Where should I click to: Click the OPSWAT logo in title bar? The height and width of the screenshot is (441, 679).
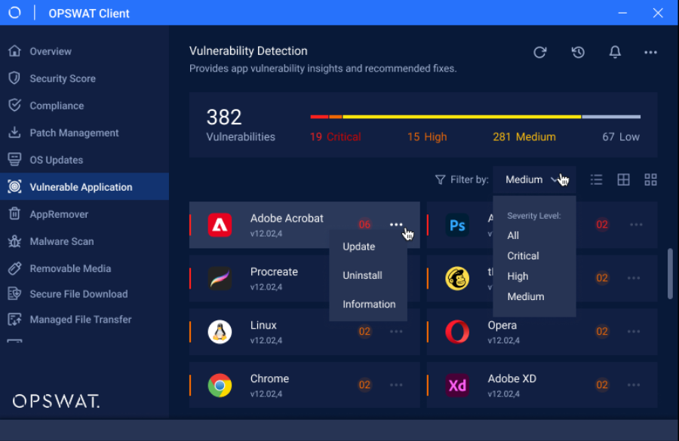pos(15,13)
